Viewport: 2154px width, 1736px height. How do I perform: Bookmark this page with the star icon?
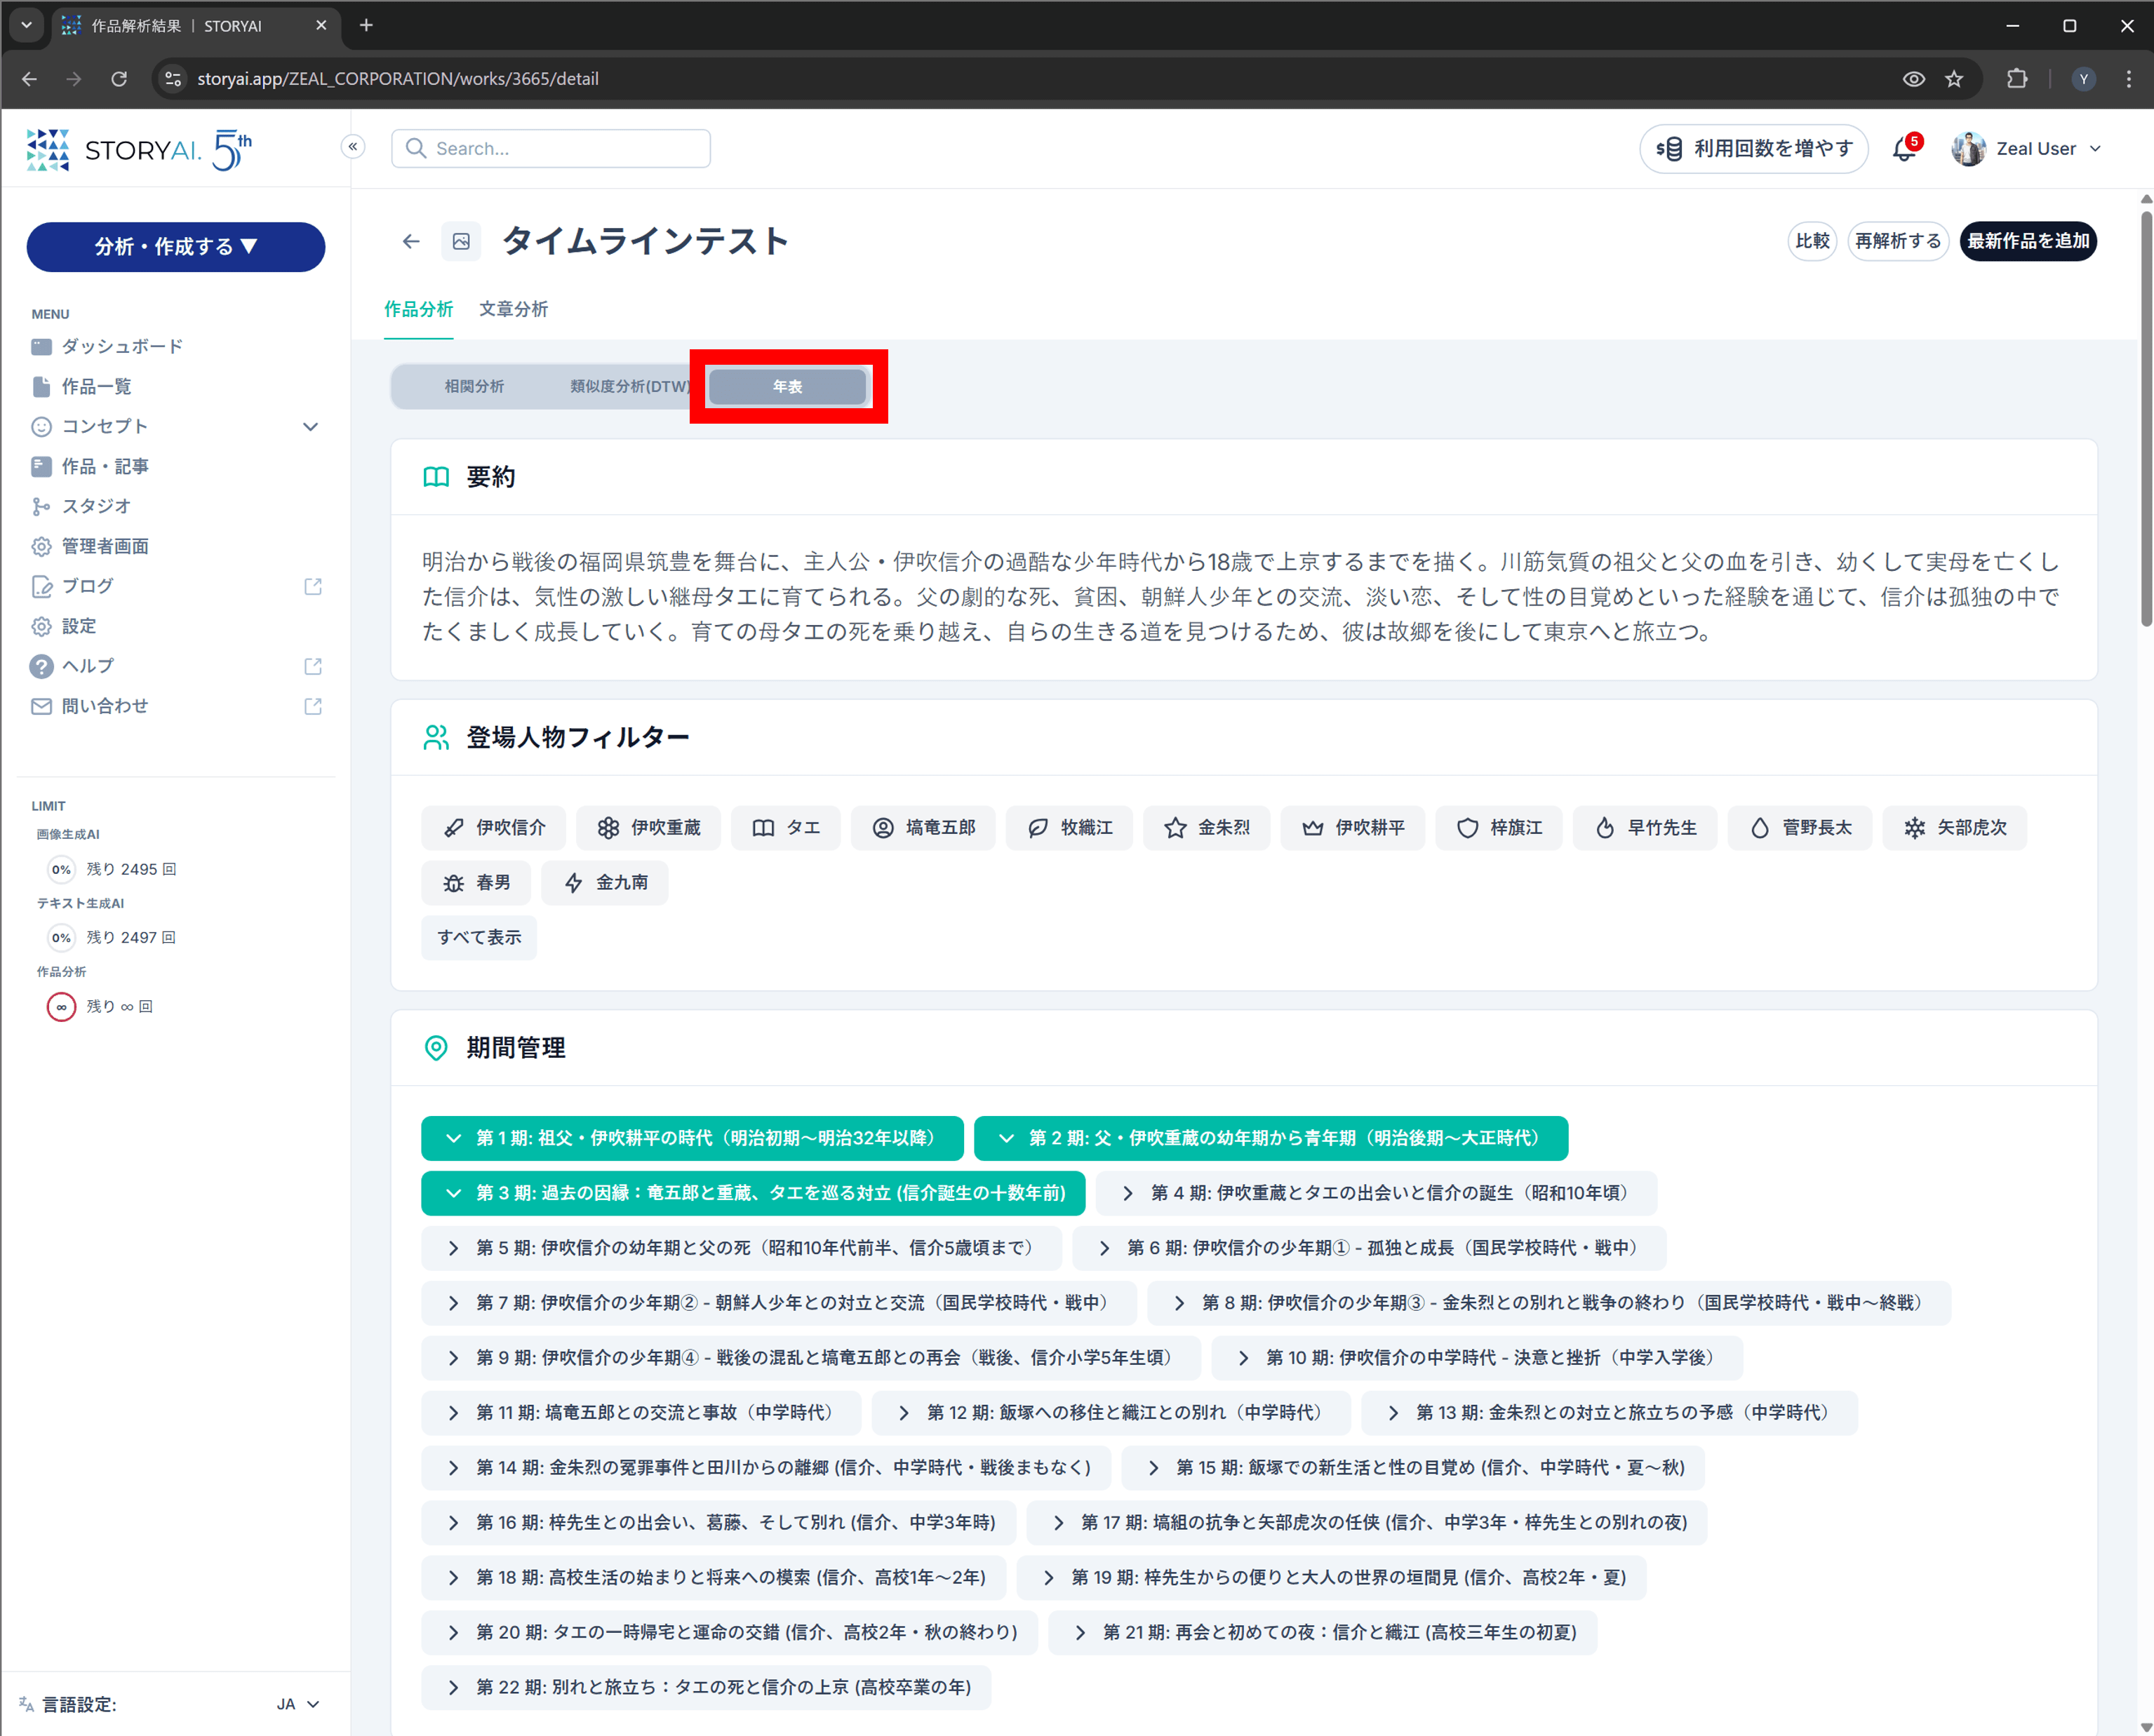click(x=1954, y=79)
